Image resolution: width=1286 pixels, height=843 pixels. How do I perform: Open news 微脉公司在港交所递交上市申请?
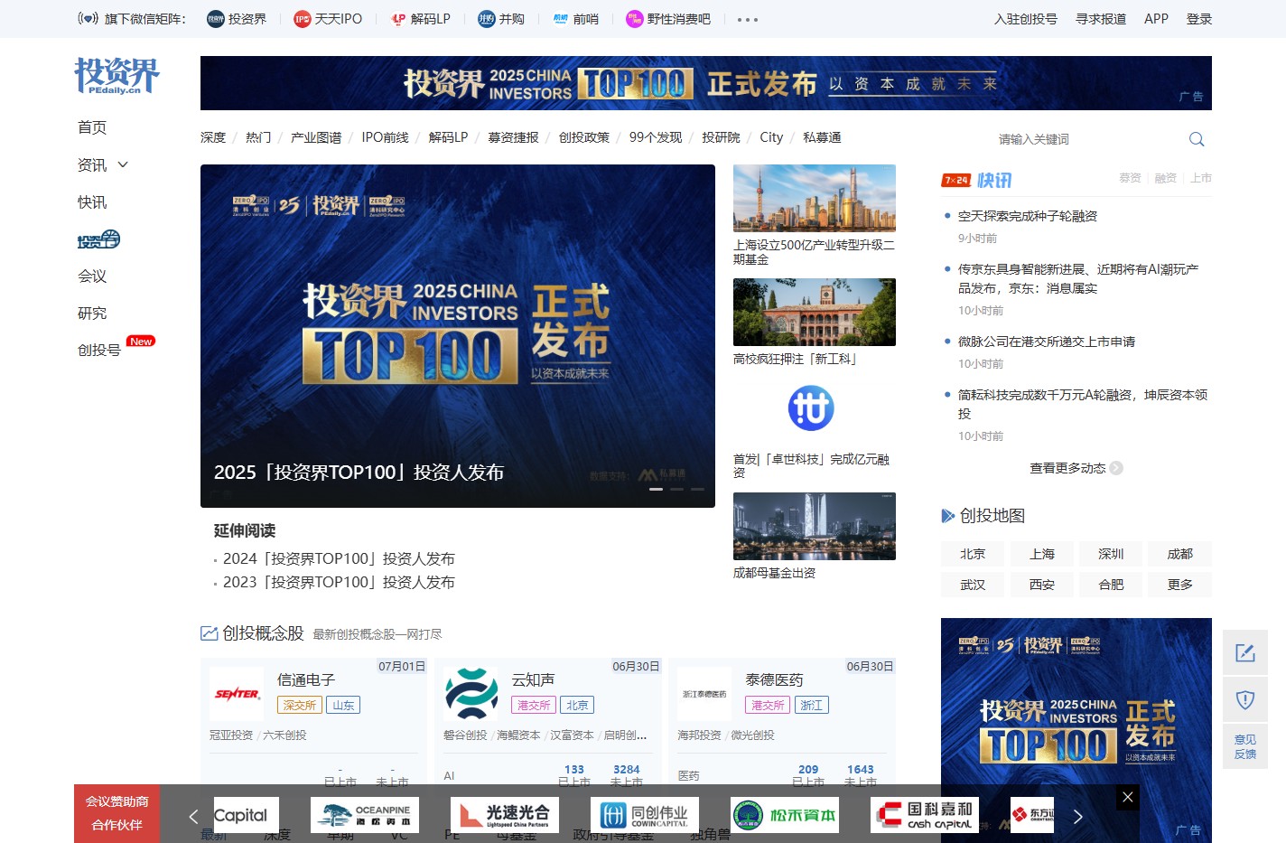[x=1047, y=342]
